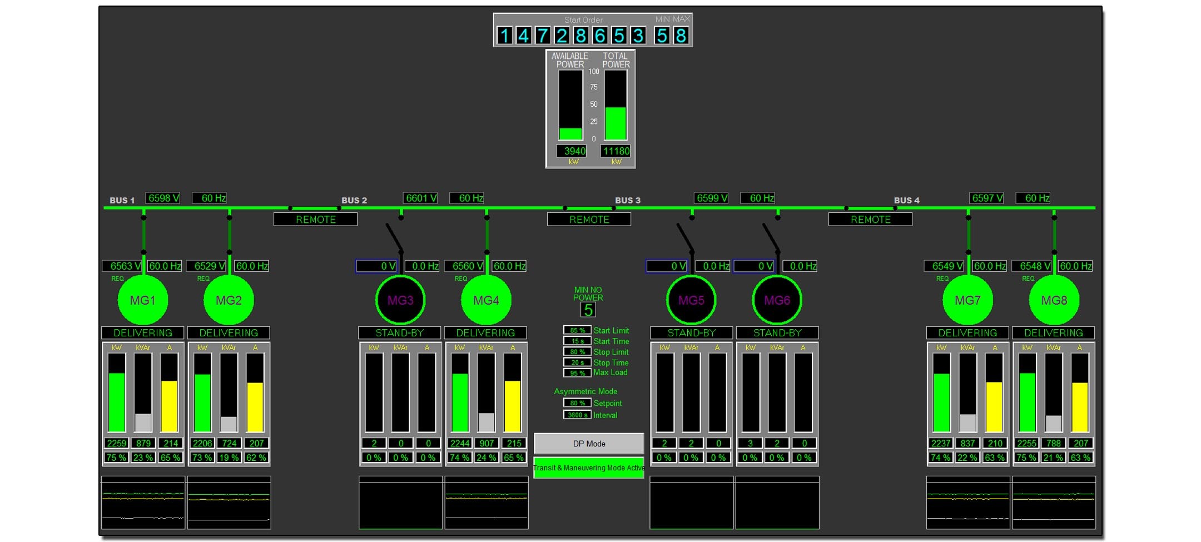This screenshot has height=542, width=1201.
Task: Click the MIN NO POWER value box
Action: click(588, 310)
